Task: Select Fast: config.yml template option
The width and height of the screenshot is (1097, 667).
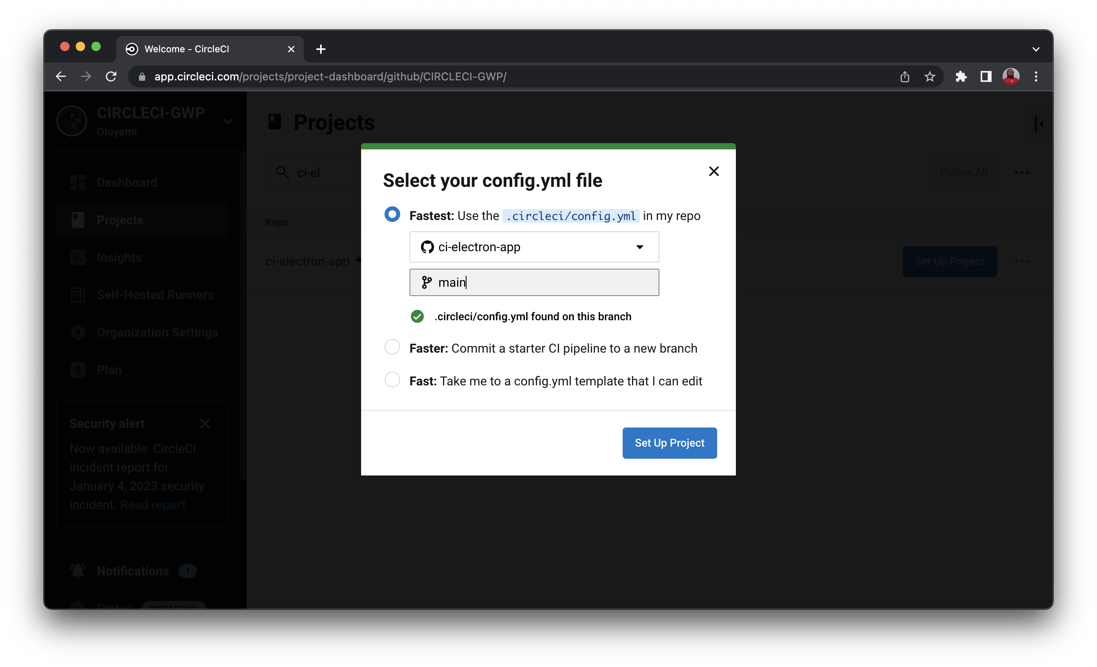Action: click(392, 380)
